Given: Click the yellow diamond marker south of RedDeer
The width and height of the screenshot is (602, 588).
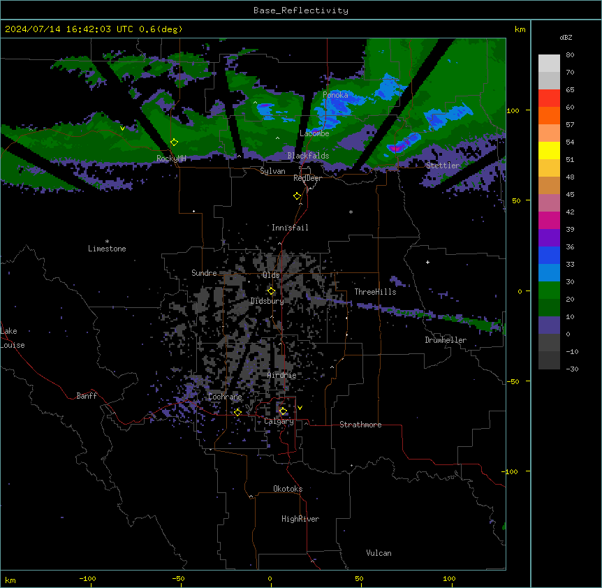Looking at the screenshot, I should coord(298,196).
